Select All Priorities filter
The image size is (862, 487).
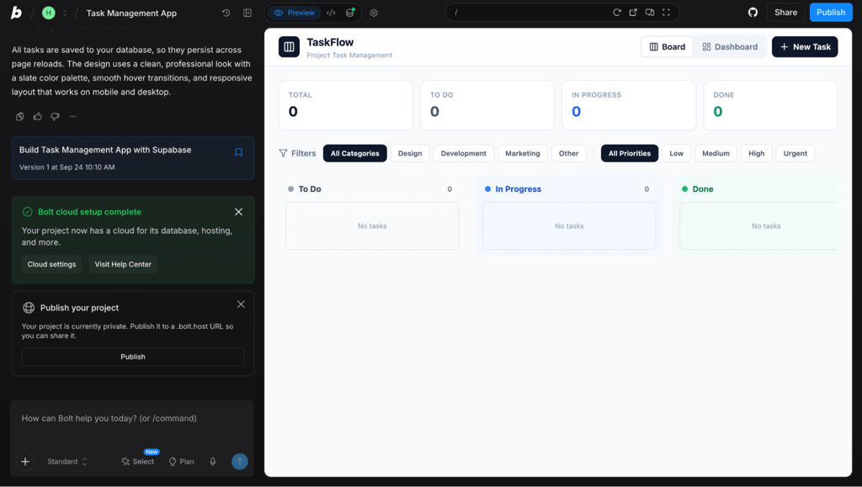[630, 153]
